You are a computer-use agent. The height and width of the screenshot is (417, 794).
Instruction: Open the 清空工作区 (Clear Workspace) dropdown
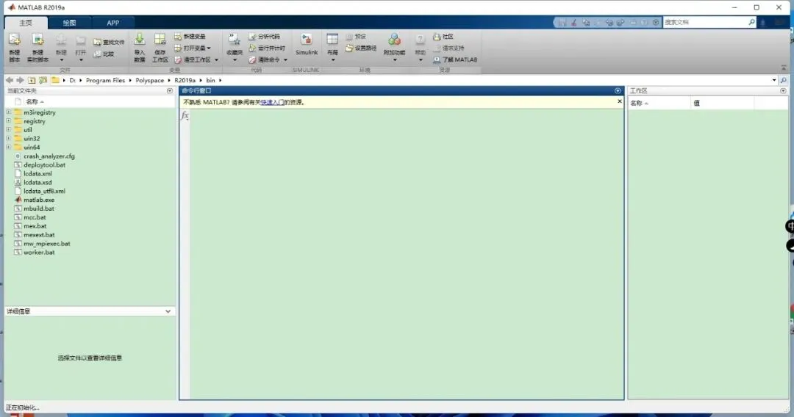tap(217, 59)
